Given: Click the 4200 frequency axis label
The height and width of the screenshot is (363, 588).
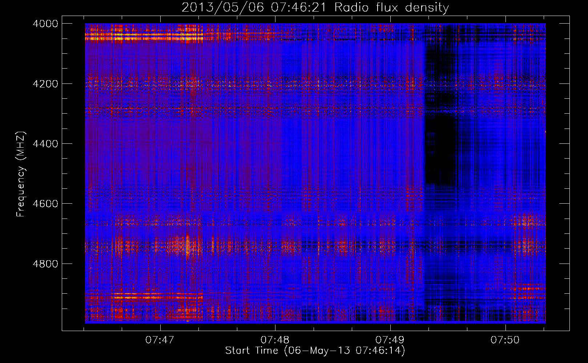Looking at the screenshot, I should point(45,84).
